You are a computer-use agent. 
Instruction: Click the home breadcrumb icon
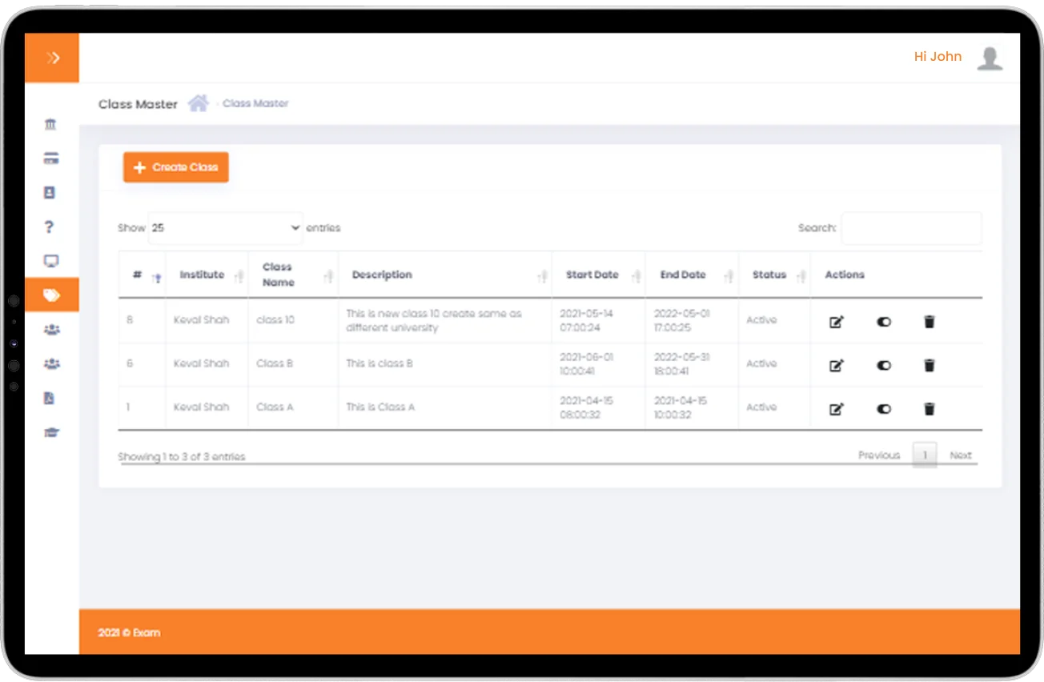click(198, 103)
